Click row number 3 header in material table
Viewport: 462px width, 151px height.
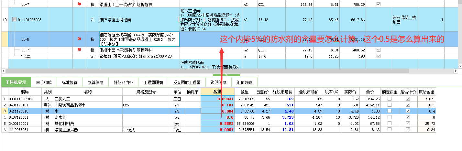click(x=5, y=111)
